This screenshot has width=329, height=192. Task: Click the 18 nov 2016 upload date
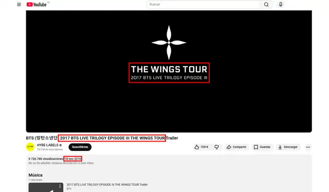pyautogui.click(x=72, y=159)
